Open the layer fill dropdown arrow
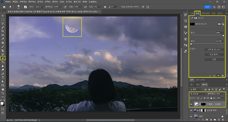 point(223,98)
